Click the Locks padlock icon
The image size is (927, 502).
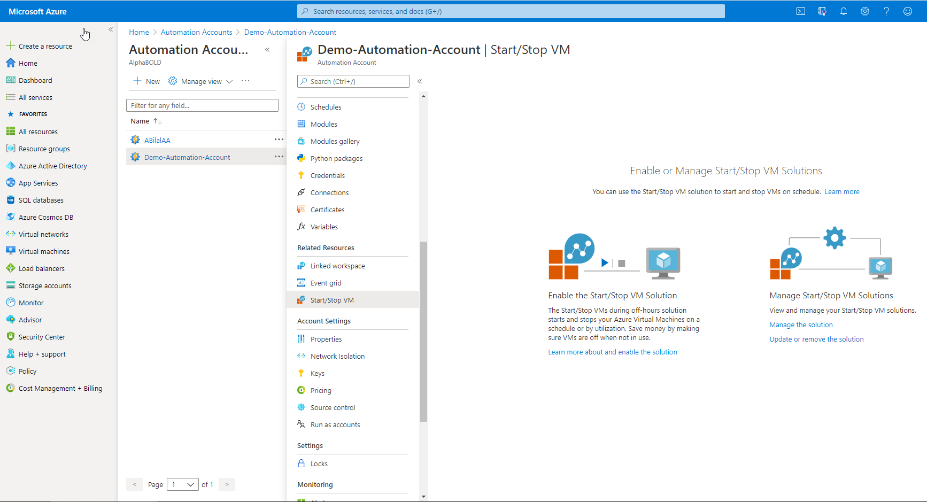click(301, 464)
